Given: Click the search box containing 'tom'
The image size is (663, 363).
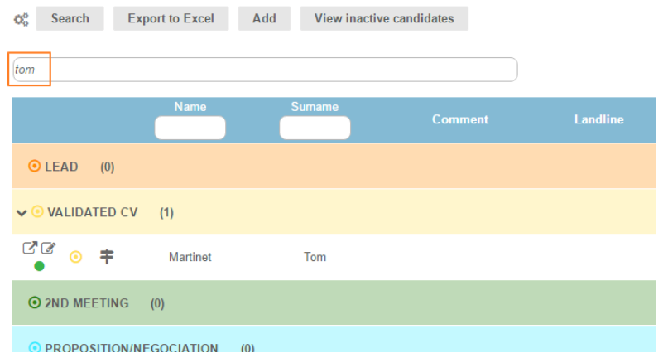Looking at the screenshot, I should pyautogui.click(x=265, y=70).
